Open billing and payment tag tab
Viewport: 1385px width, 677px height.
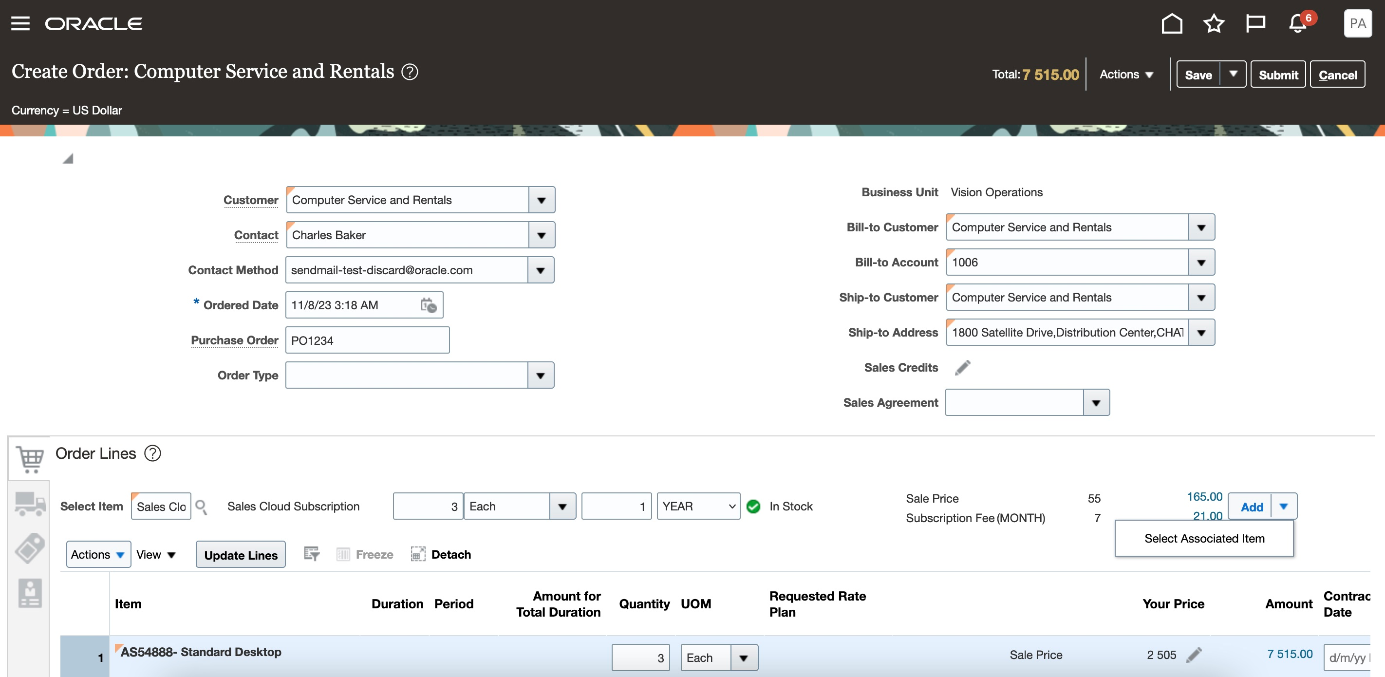click(30, 548)
